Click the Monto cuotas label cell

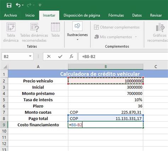coord(38,112)
